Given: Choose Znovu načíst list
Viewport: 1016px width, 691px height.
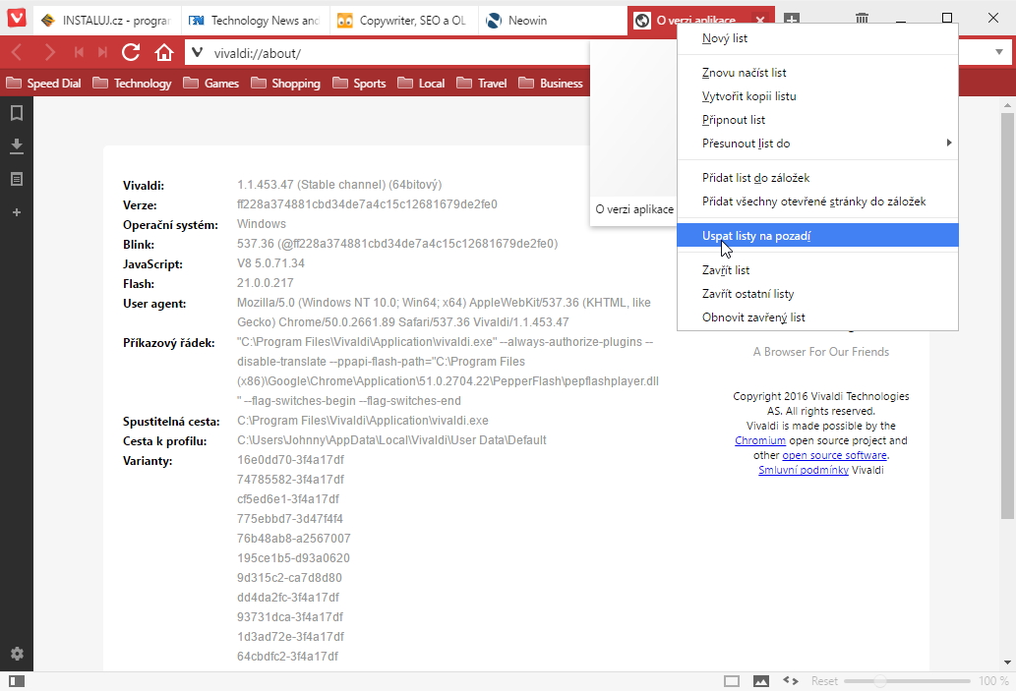Looking at the screenshot, I should click(817, 73).
